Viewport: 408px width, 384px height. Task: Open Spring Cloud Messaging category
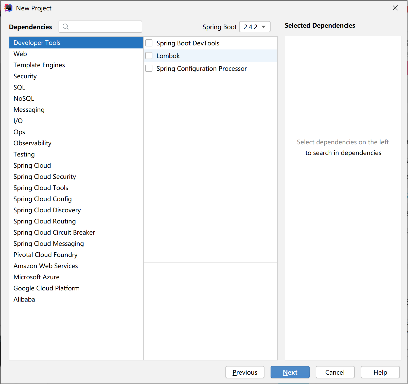76,243
